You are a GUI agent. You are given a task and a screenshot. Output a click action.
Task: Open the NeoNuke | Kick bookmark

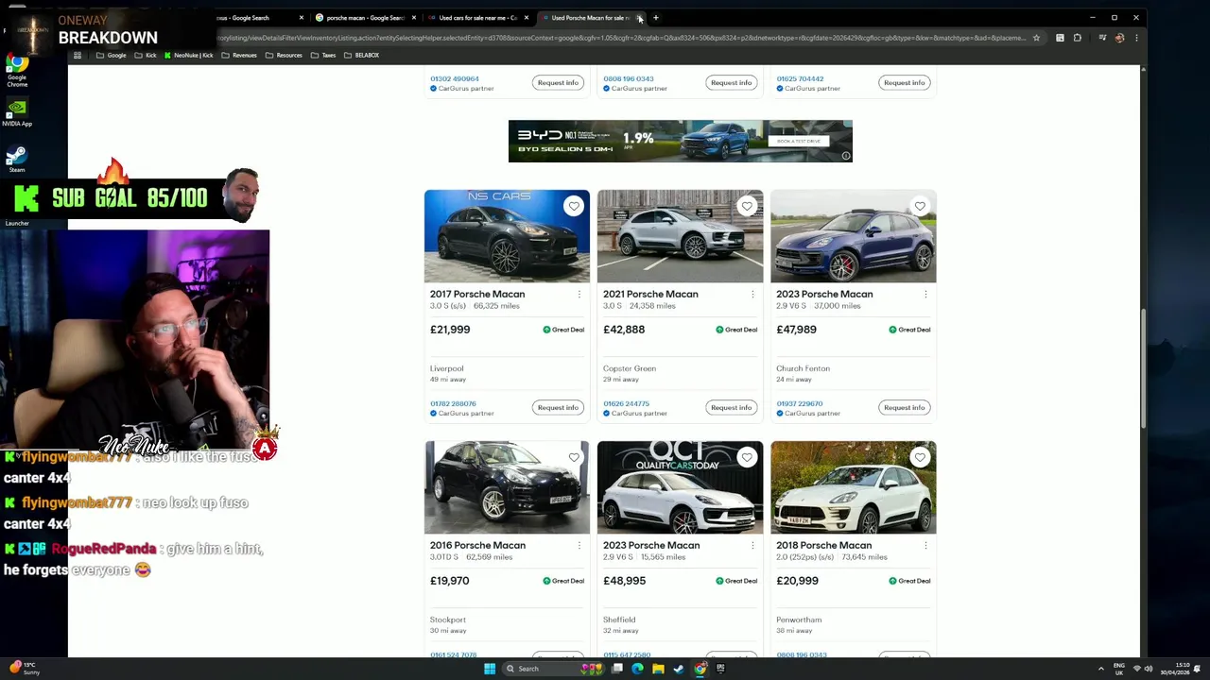[189, 56]
